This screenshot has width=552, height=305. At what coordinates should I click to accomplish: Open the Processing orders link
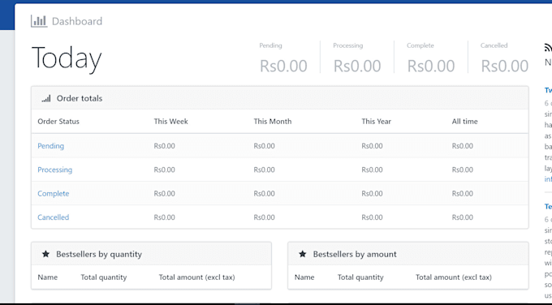pyautogui.click(x=55, y=170)
